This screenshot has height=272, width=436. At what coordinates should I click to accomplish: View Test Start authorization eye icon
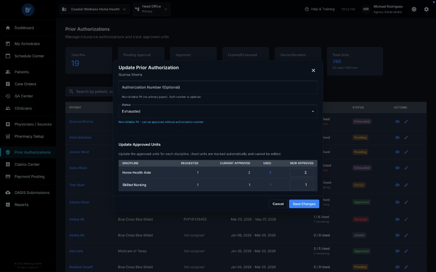[397, 185]
